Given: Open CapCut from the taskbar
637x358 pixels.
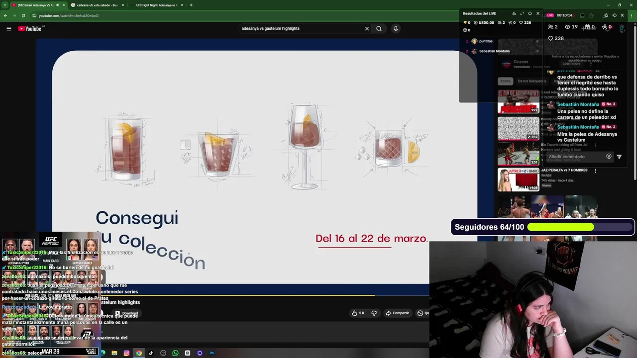Looking at the screenshot, I should tap(188, 353).
